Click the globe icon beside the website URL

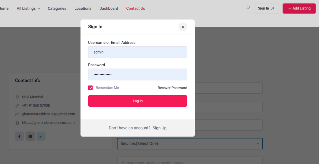tap(17, 123)
